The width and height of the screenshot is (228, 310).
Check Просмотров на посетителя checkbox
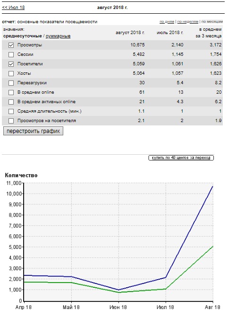11,121
